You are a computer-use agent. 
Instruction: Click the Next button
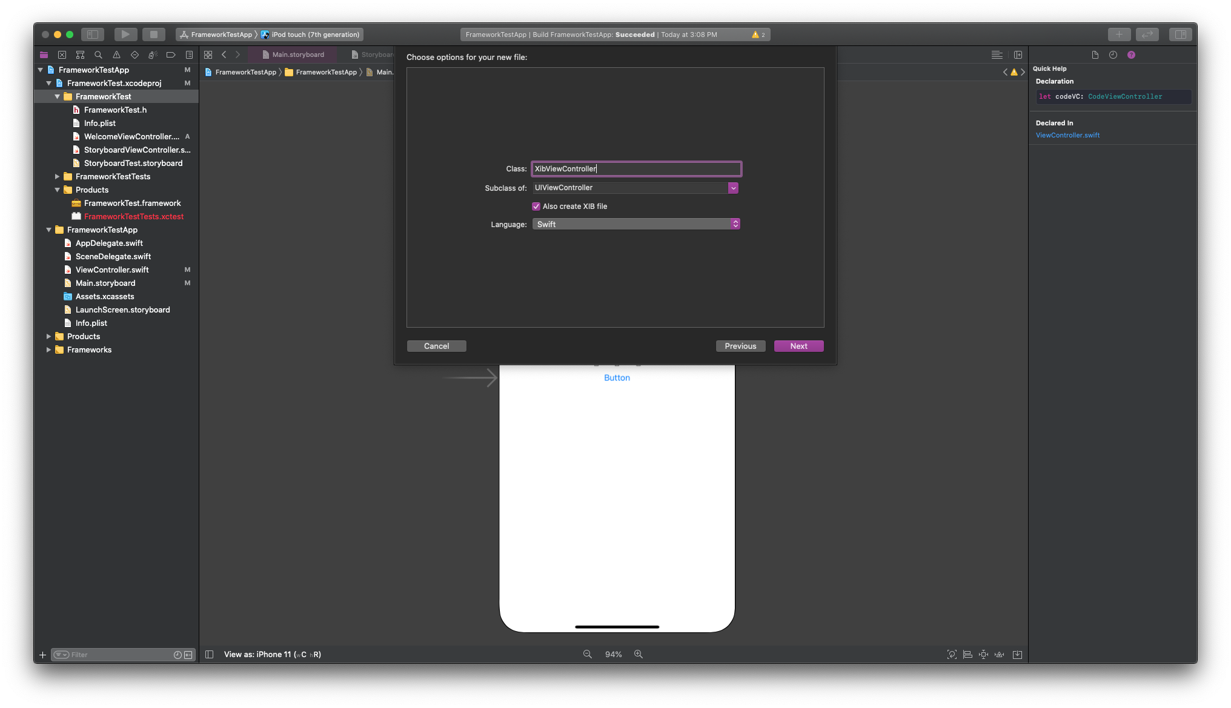[798, 346]
